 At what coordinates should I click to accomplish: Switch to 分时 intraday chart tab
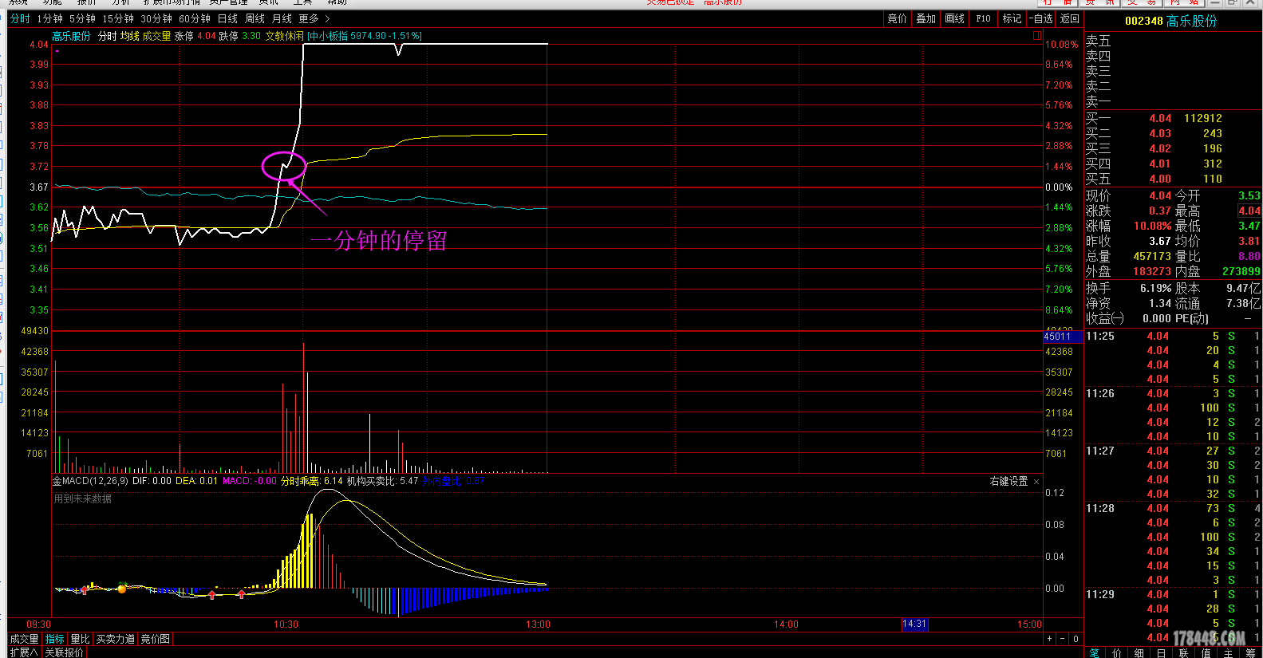point(20,18)
